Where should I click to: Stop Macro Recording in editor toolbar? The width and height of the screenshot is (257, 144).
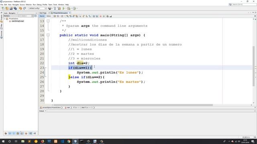(x=104, y=16)
